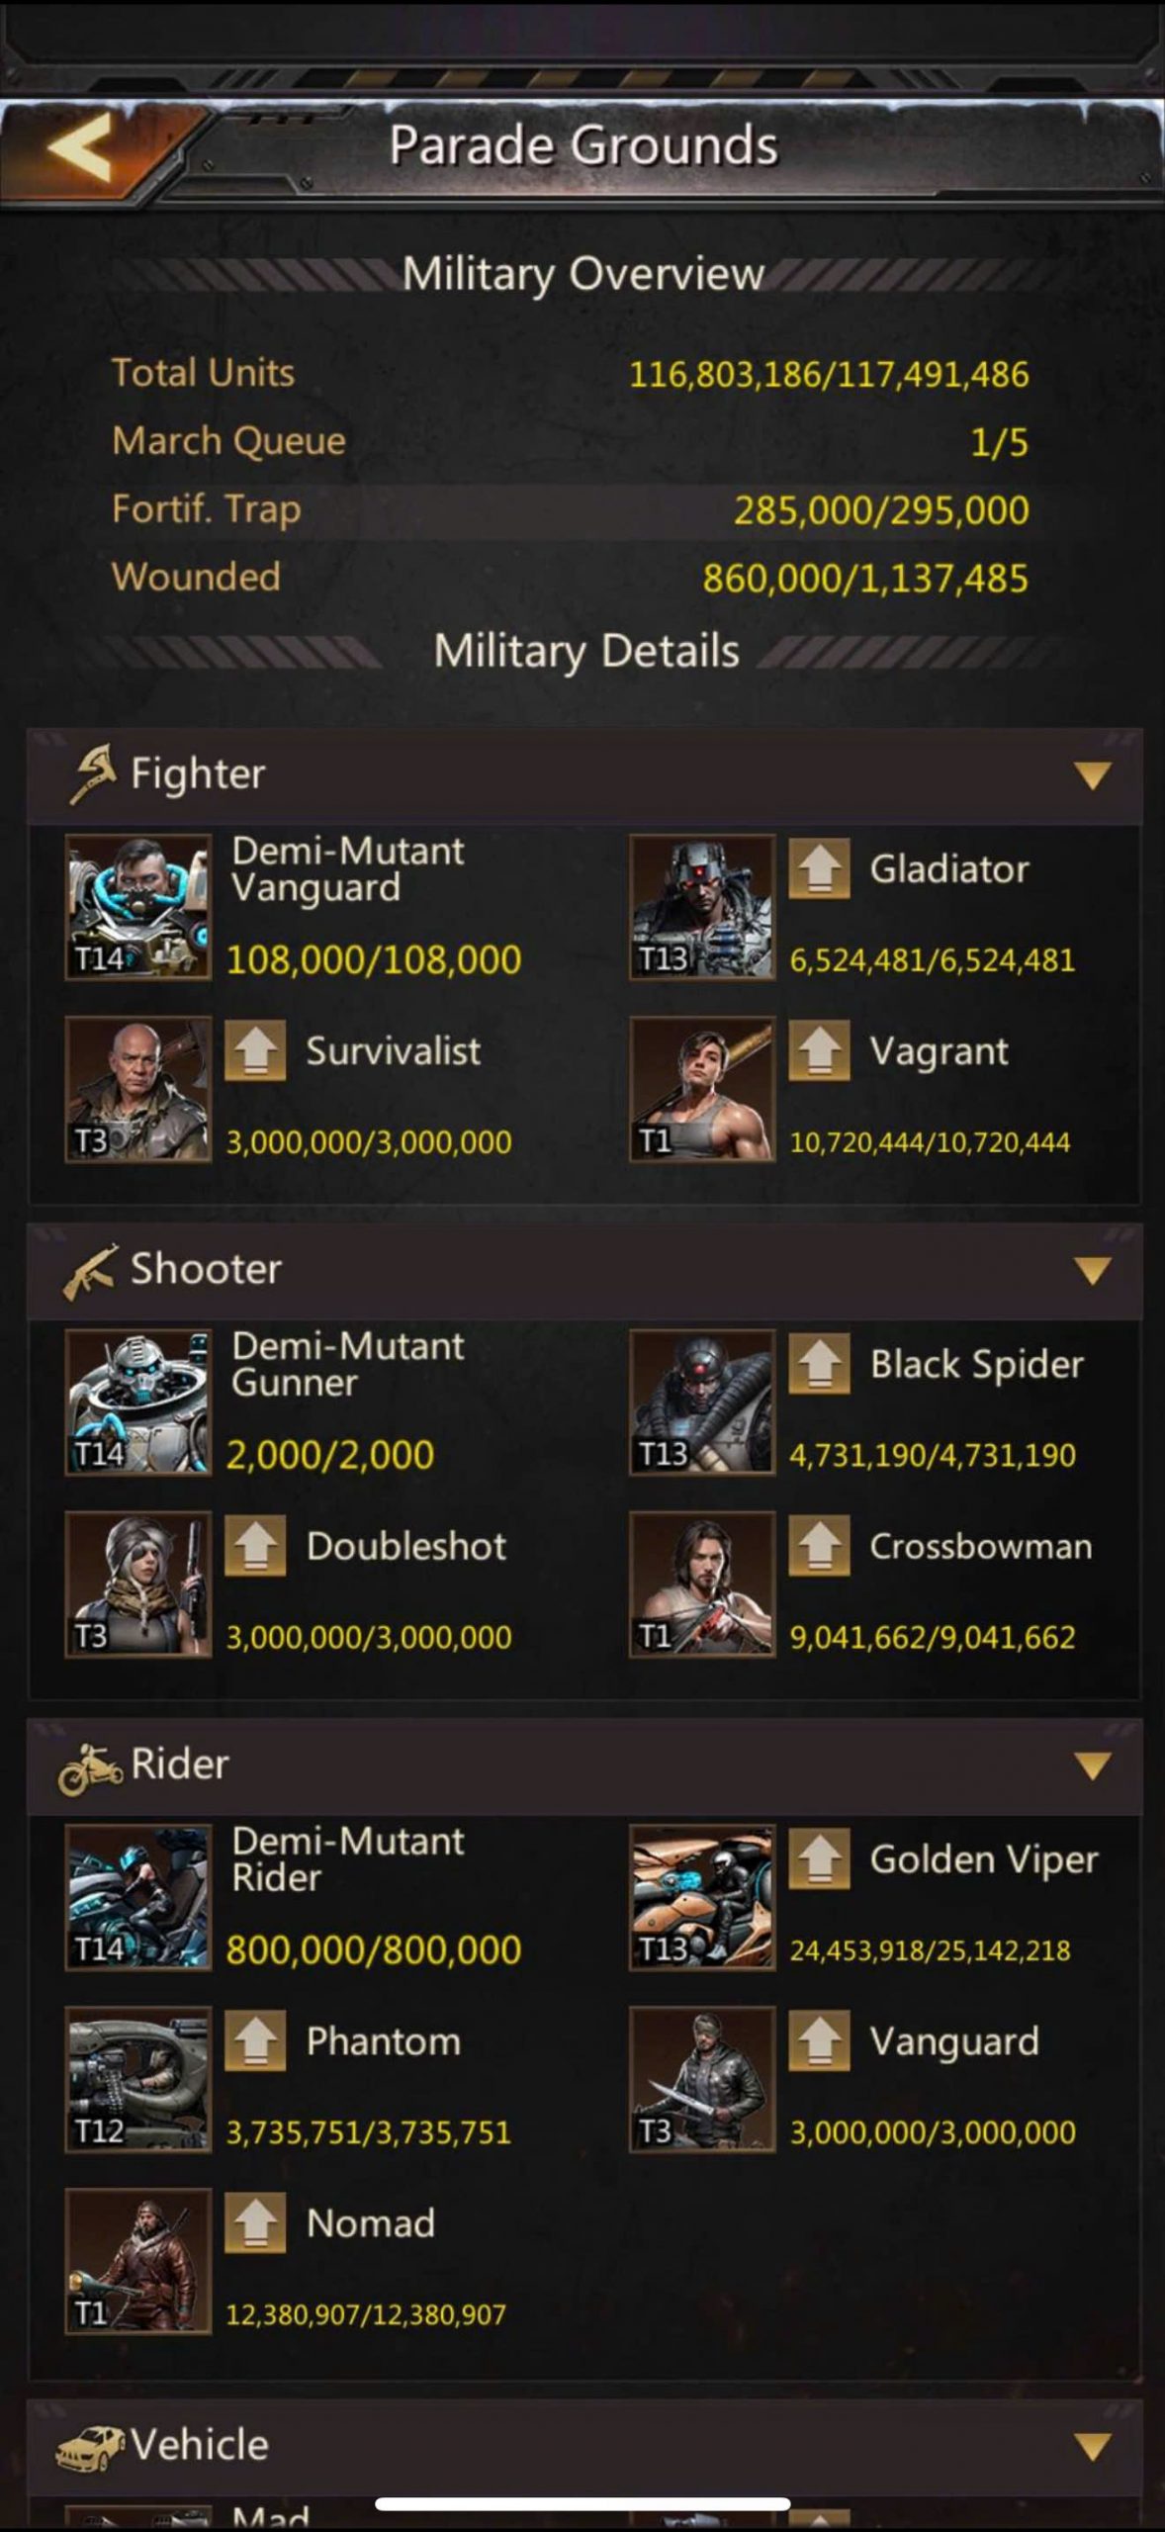
Task: Click Gladiator upgrade arrow icon
Action: (819, 868)
